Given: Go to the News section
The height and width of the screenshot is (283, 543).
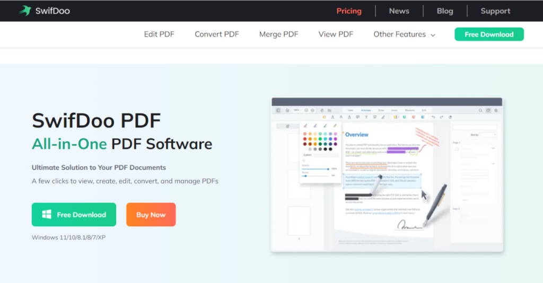Looking at the screenshot, I should [399, 11].
